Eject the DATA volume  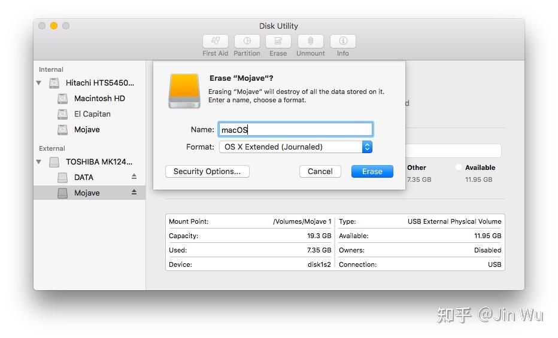click(134, 176)
